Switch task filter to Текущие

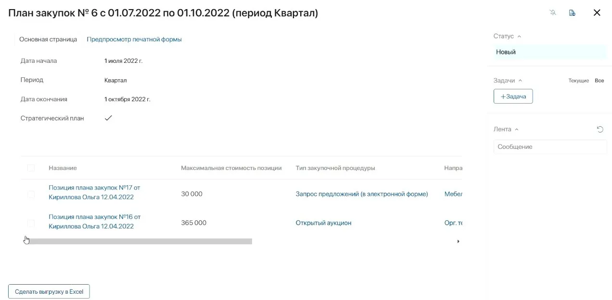coord(578,81)
